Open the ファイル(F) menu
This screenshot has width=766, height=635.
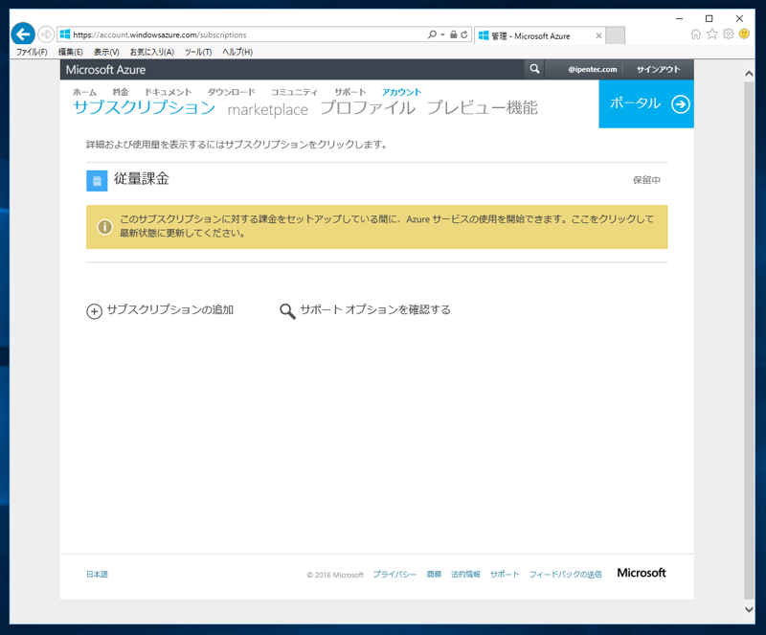click(32, 52)
